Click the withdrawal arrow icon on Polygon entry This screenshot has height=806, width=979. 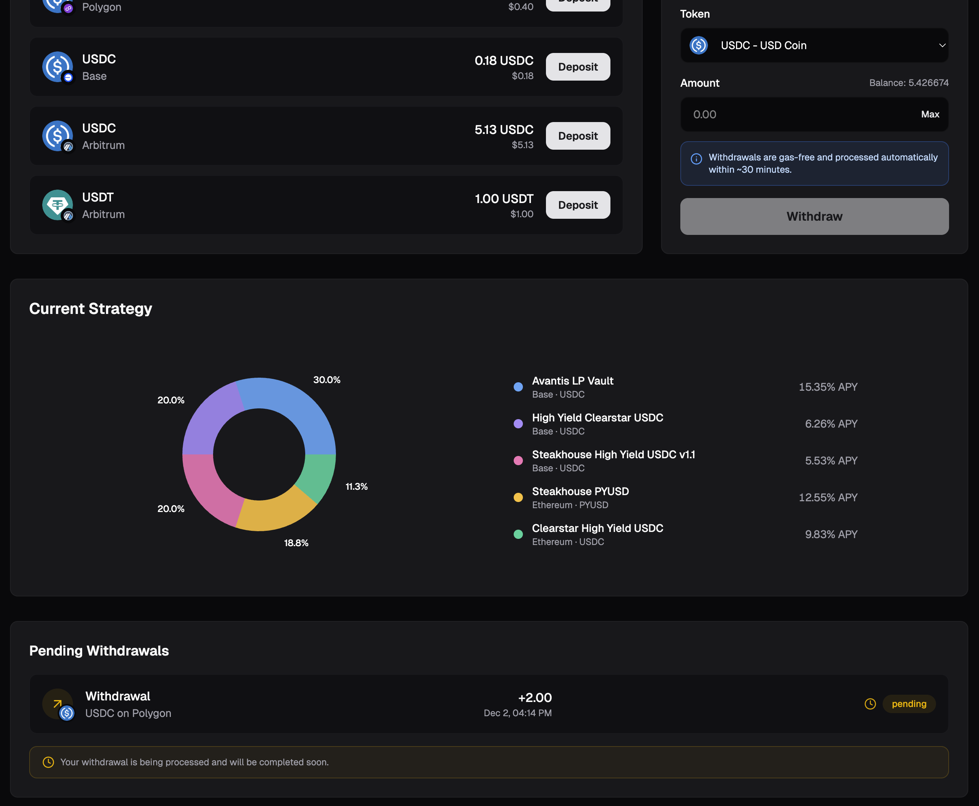click(58, 704)
